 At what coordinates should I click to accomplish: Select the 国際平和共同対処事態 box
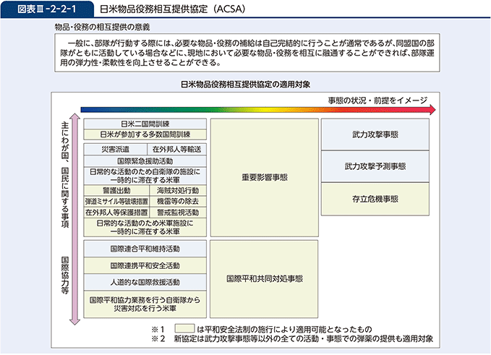tap(264, 279)
